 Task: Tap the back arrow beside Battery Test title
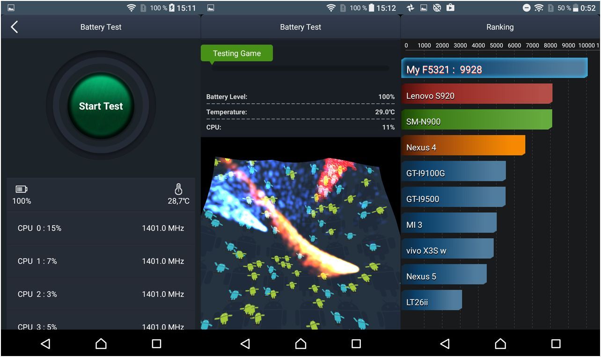15,27
